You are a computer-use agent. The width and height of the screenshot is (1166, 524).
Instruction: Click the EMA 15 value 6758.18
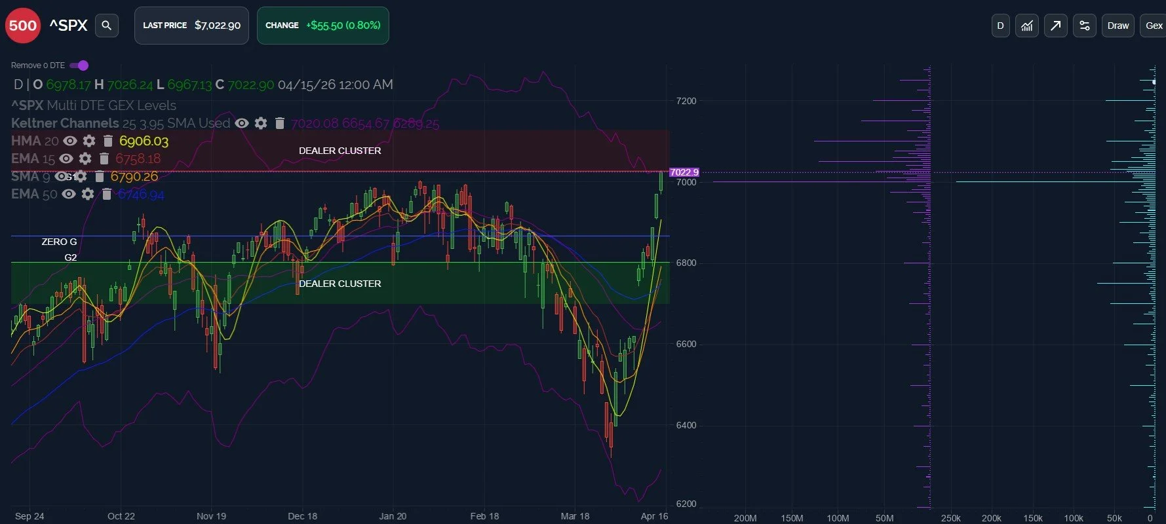click(138, 159)
